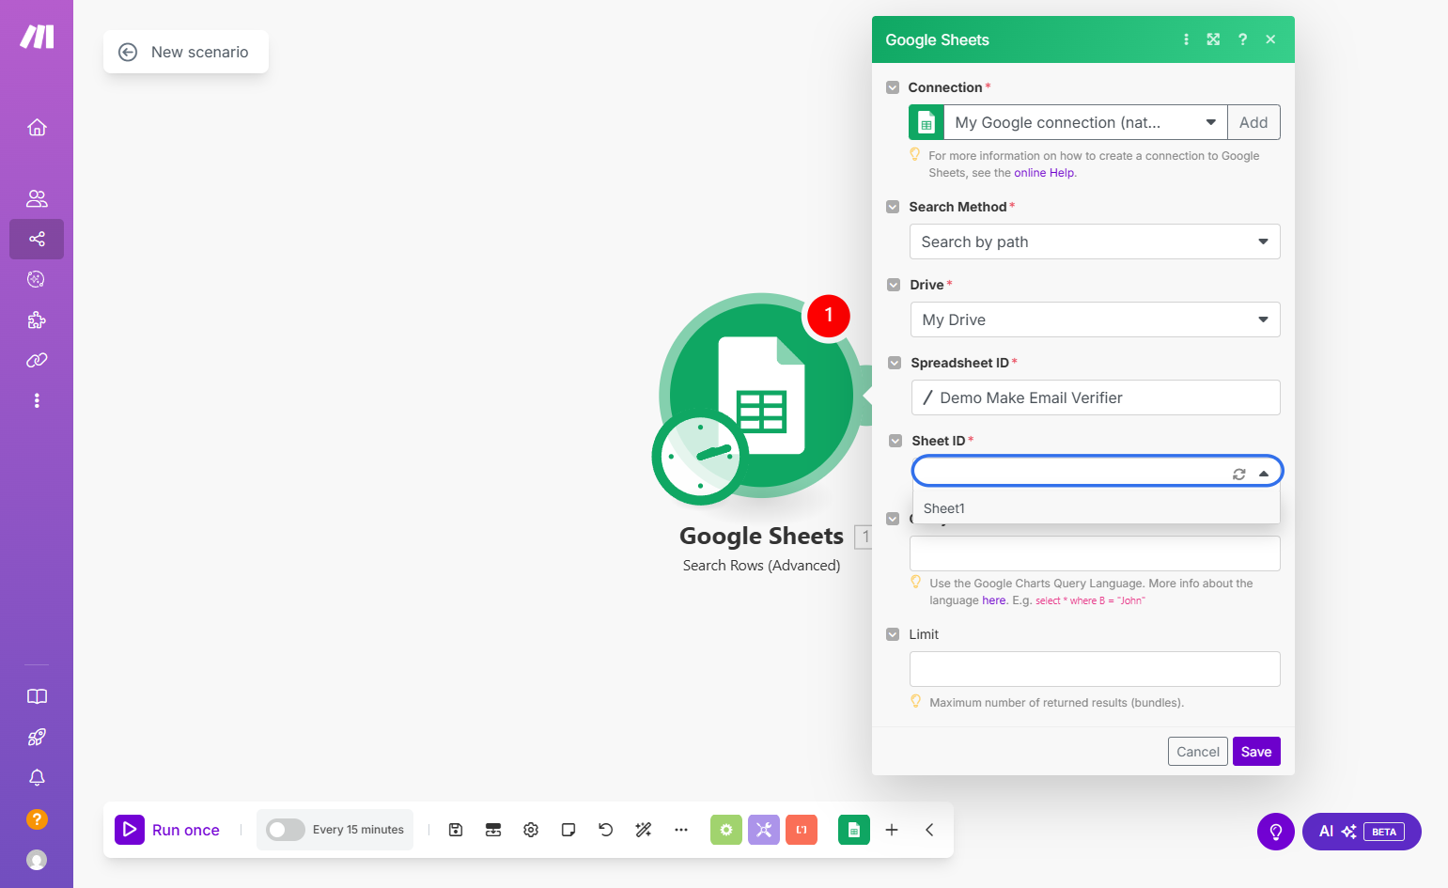Click Run once
The height and width of the screenshot is (888, 1448).
point(167,830)
